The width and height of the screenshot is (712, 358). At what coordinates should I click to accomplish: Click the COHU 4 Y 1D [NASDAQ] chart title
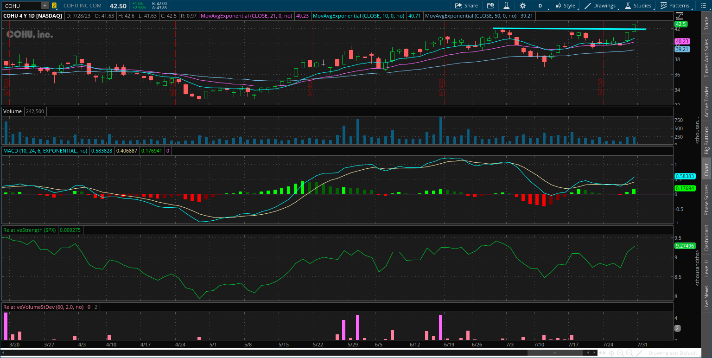33,16
